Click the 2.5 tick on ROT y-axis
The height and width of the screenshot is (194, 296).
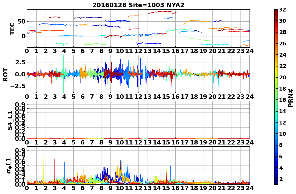[20, 62]
